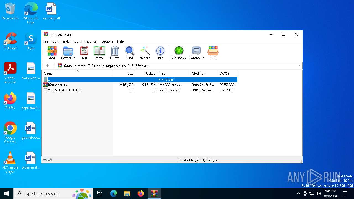
Task: Open the File menu
Action: [46, 41]
